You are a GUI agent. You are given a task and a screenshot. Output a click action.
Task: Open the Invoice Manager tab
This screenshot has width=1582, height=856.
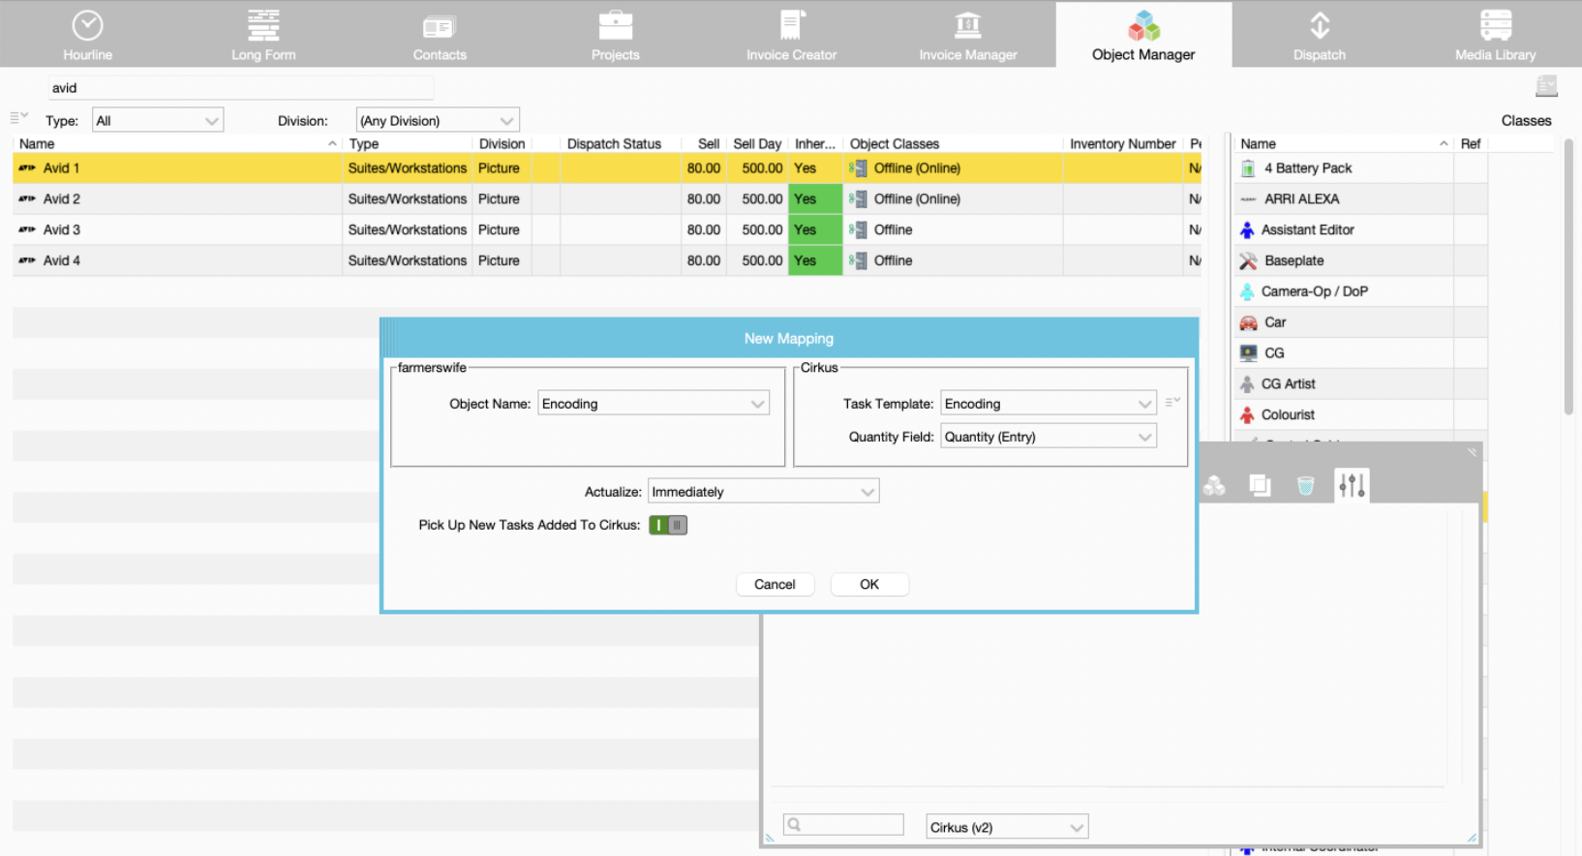pos(968,35)
